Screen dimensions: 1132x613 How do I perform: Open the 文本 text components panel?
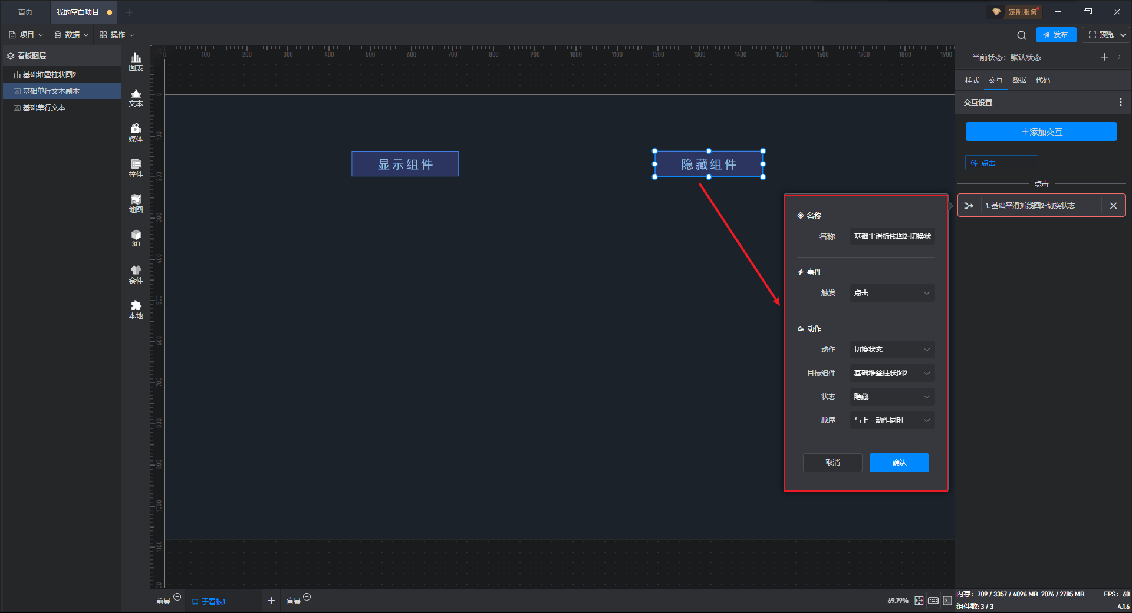(x=136, y=97)
